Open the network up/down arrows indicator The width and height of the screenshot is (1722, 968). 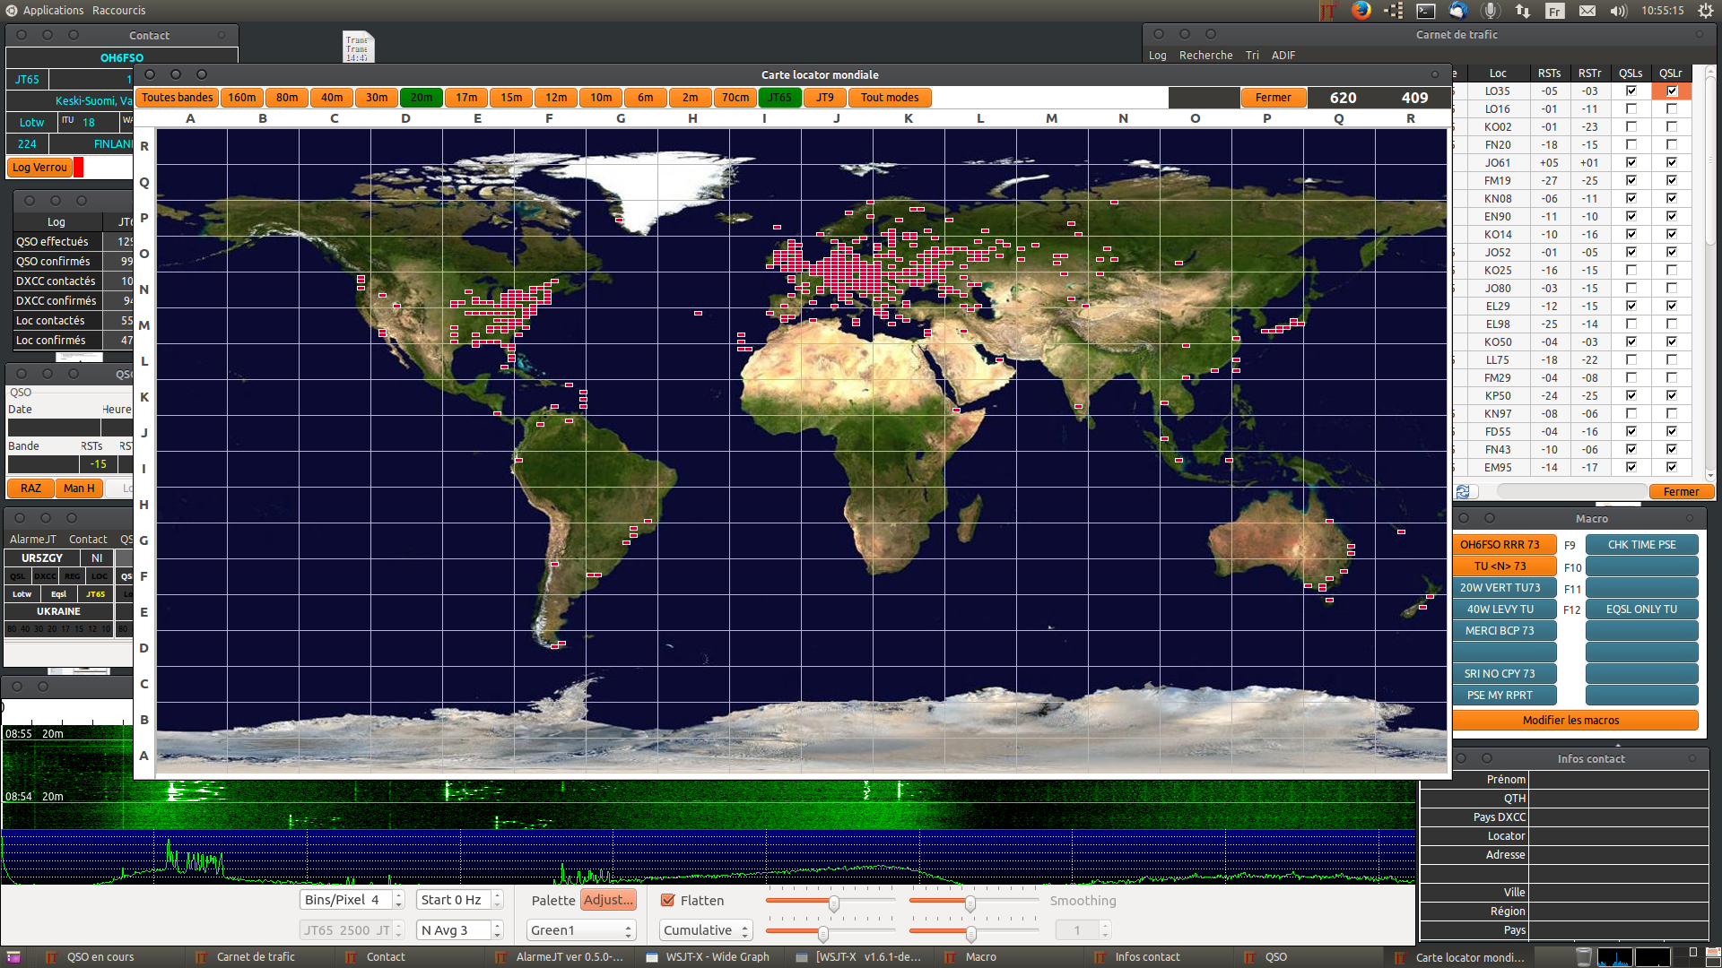[1522, 11]
